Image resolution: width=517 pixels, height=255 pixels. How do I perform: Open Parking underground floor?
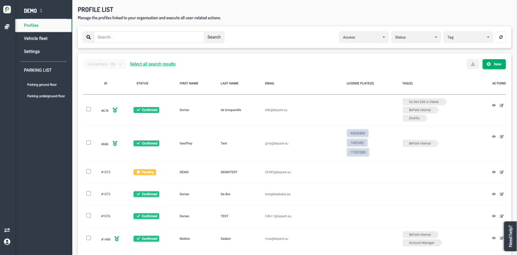pyautogui.click(x=46, y=96)
